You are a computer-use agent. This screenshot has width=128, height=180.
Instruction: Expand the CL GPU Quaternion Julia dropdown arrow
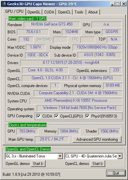pos(120,156)
